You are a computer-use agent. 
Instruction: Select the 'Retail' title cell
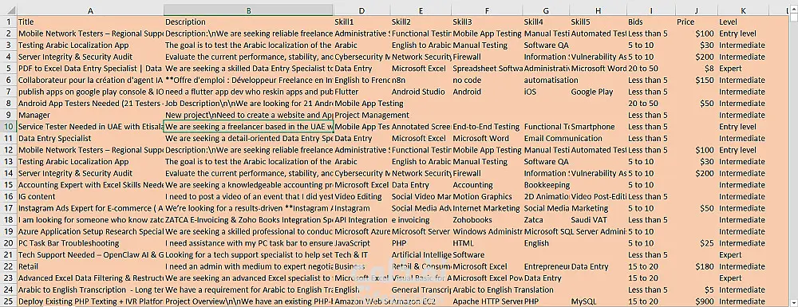pos(91,266)
